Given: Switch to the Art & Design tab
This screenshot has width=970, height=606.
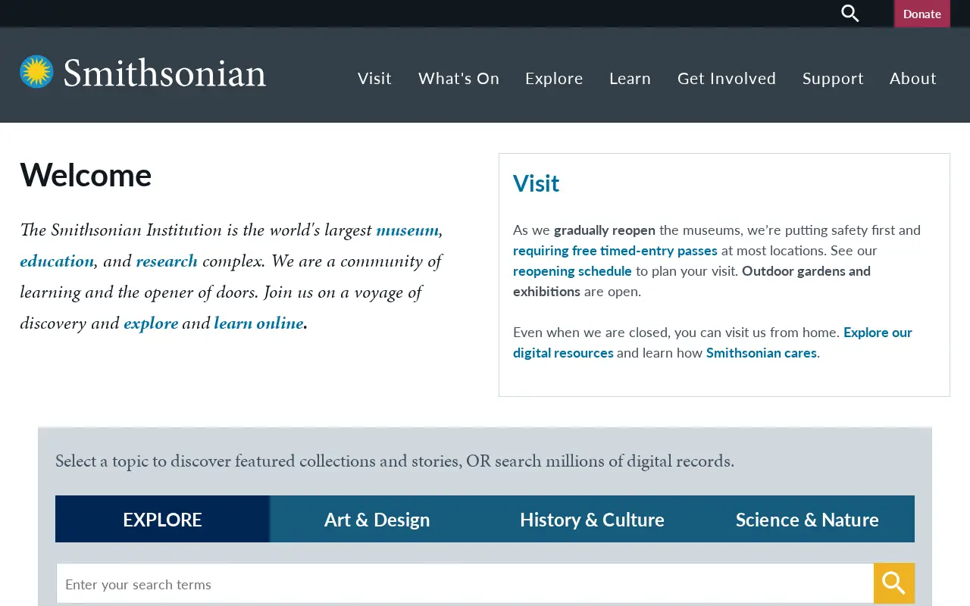Looking at the screenshot, I should (x=377, y=519).
